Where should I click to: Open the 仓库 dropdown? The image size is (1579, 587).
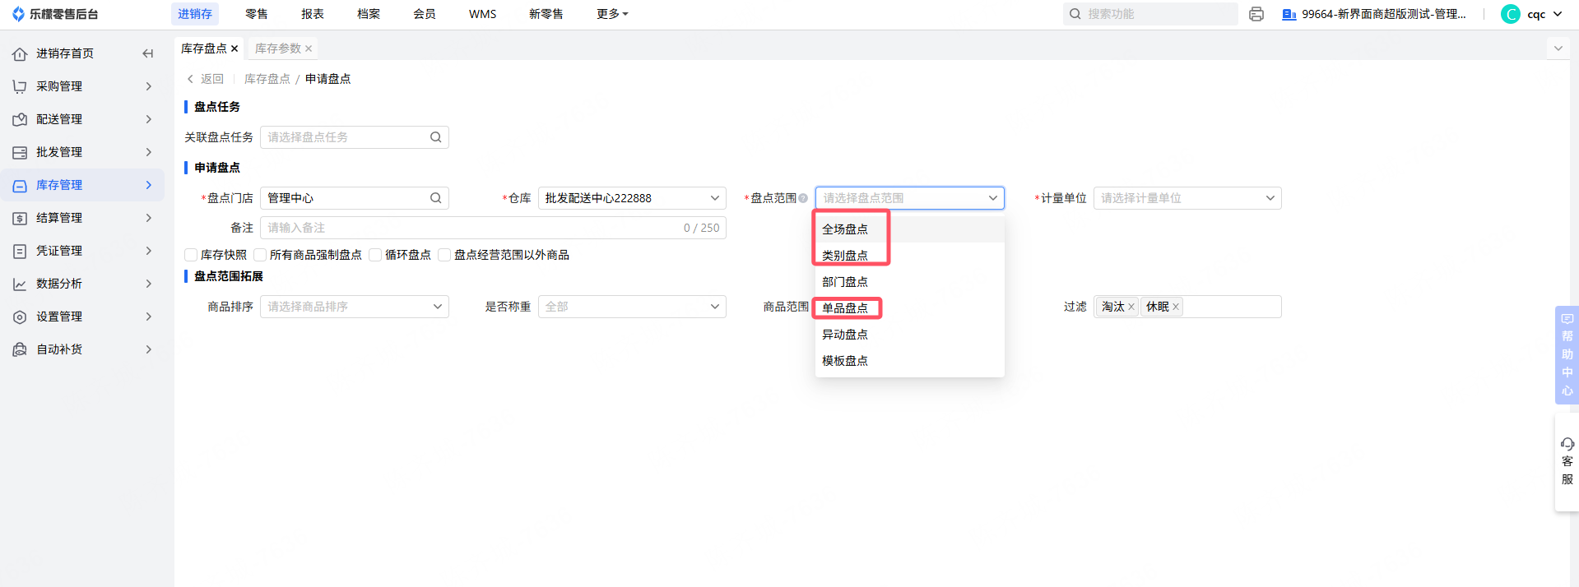[x=632, y=198]
